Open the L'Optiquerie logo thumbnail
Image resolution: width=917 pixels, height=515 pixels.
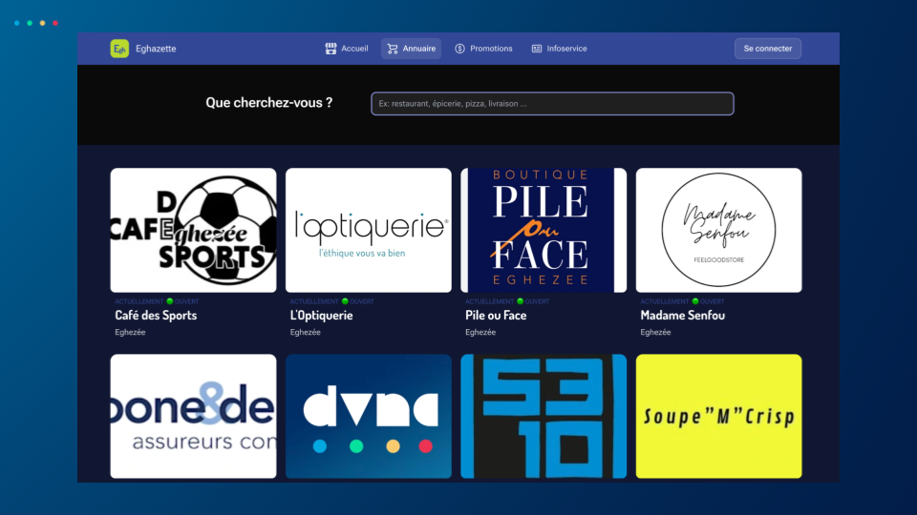point(369,230)
